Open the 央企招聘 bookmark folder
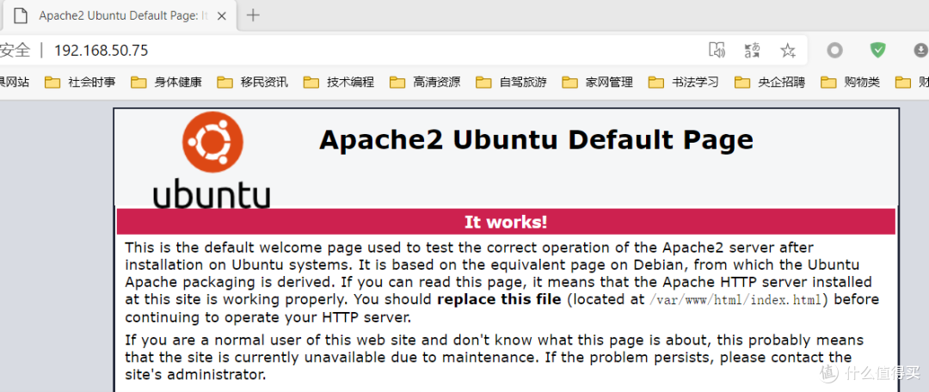Viewport: 929px width, 392px height. 770,83
